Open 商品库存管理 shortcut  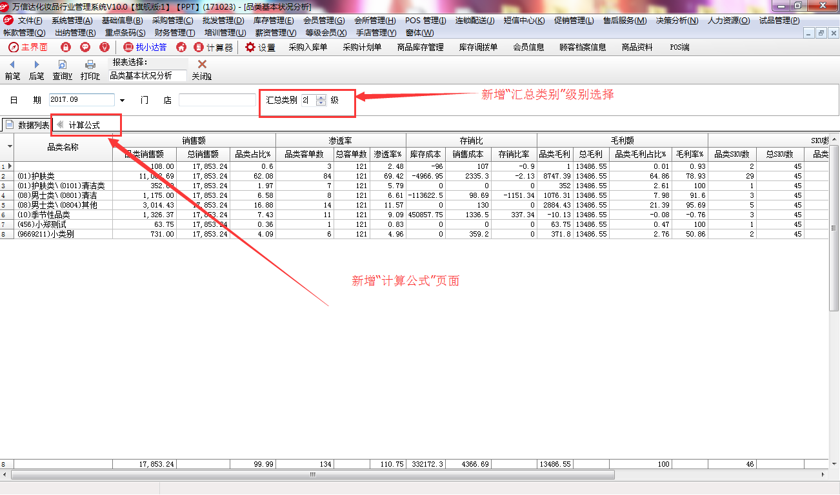(421, 47)
